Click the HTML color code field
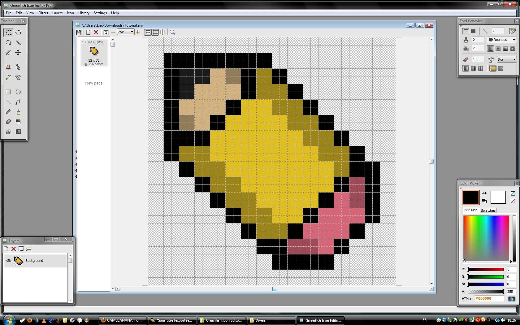Screen dimensions: 520x325 (x=489, y=299)
